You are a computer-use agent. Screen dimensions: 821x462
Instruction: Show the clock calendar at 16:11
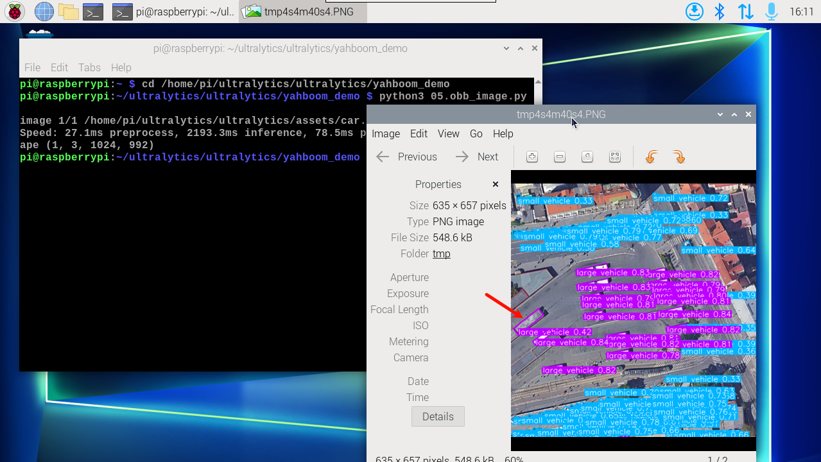[x=801, y=12]
